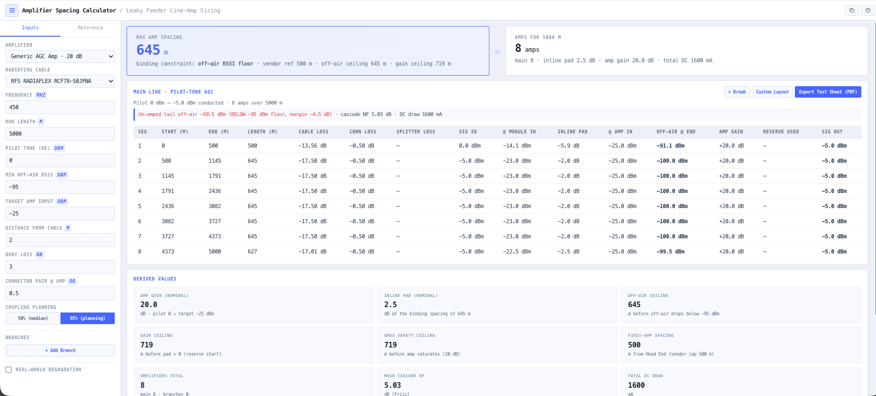This screenshot has width=876, height=396.
Task: Open the help question-mark icon
Action: point(868,10)
